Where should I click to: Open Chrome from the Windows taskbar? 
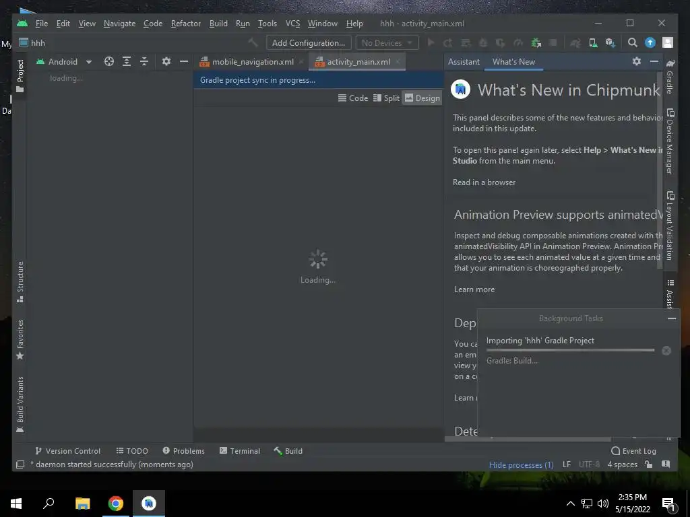[x=116, y=504]
